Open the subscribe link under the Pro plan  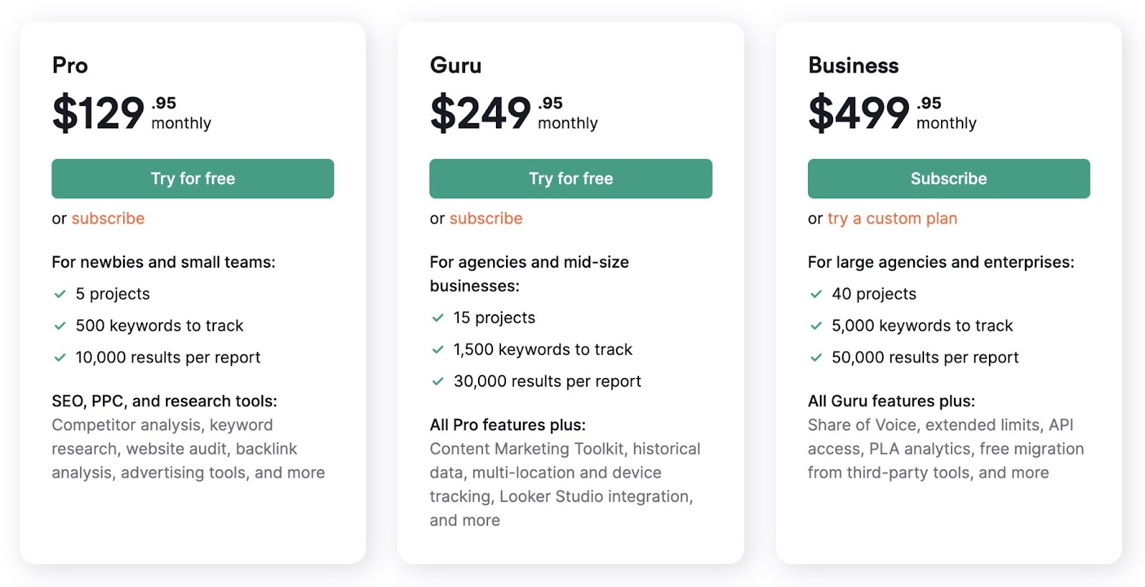click(x=108, y=218)
